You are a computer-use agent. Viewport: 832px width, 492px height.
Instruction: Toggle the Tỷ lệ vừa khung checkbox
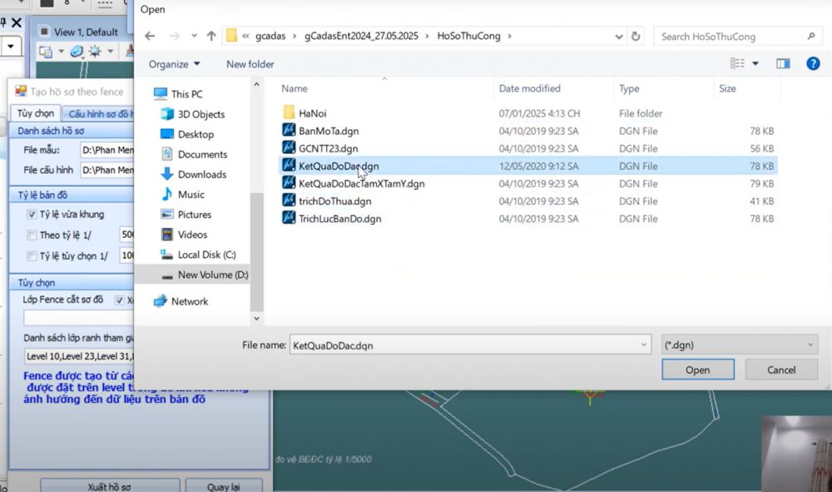coord(32,215)
